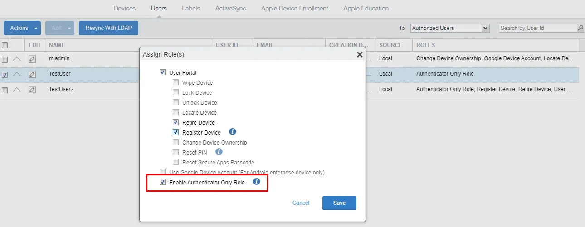Switch to the Apple Education tab
Screen dimensions: 585x227
(366, 8)
